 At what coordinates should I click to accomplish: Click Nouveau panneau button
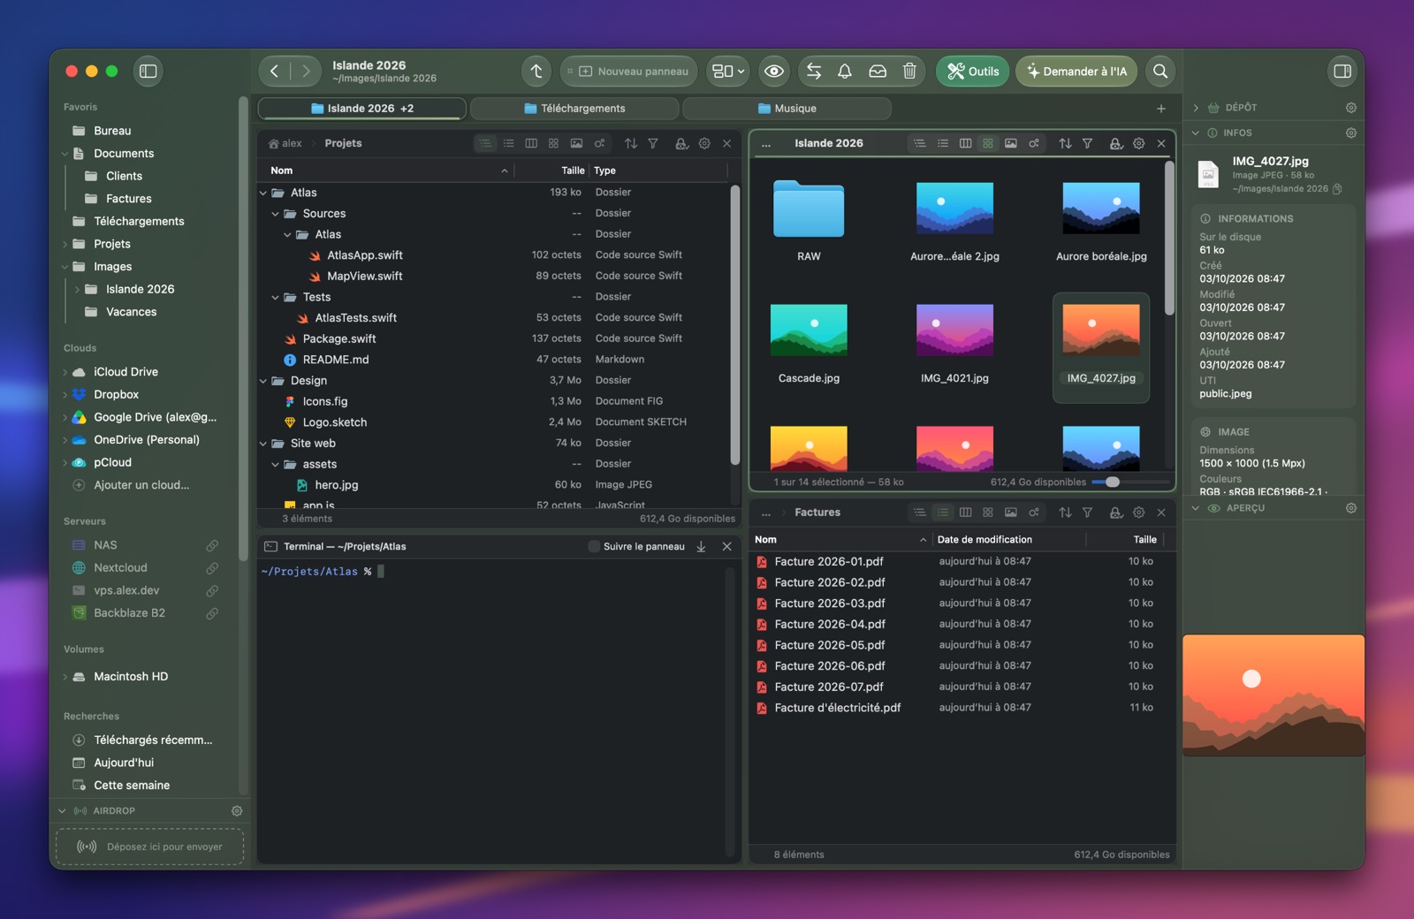628,72
